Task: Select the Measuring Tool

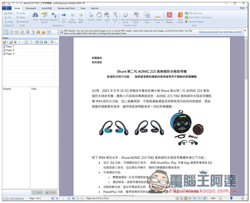Action: (158, 17)
